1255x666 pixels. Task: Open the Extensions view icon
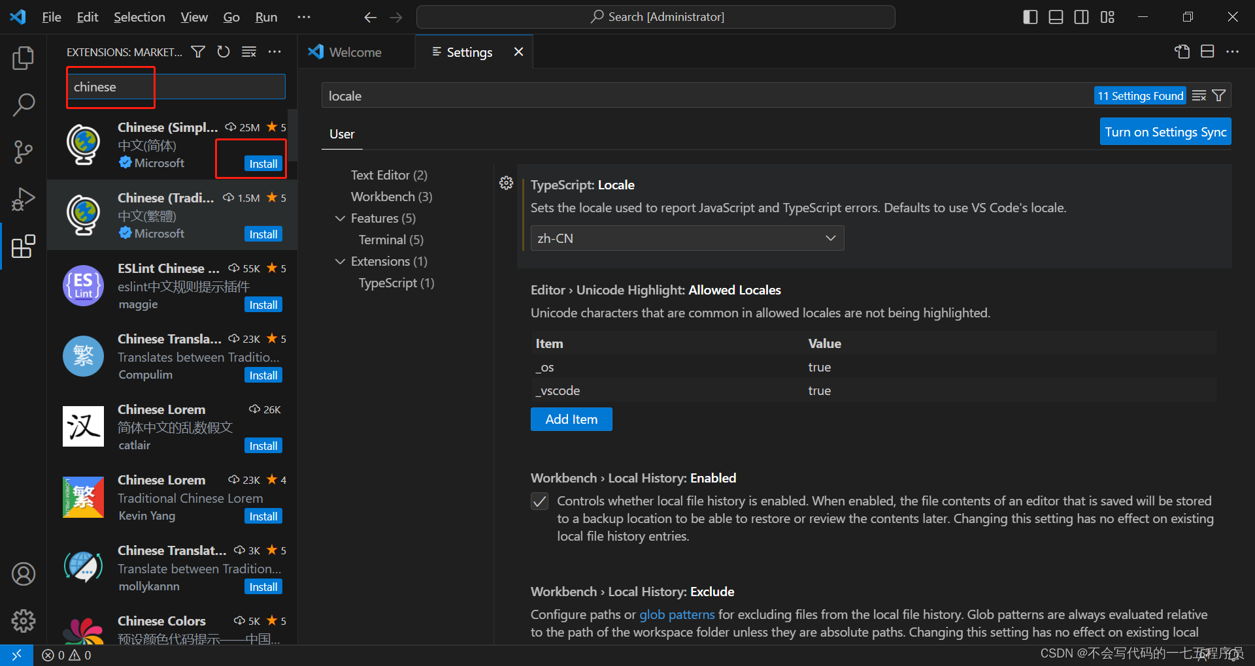pyautogui.click(x=24, y=246)
